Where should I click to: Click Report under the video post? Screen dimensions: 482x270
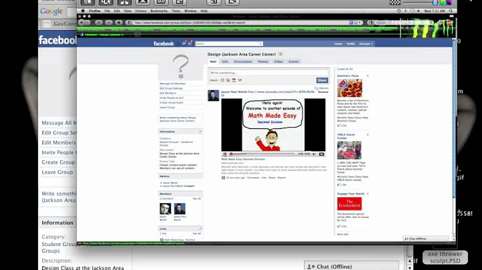pyautogui.click(x=282, y=178)
